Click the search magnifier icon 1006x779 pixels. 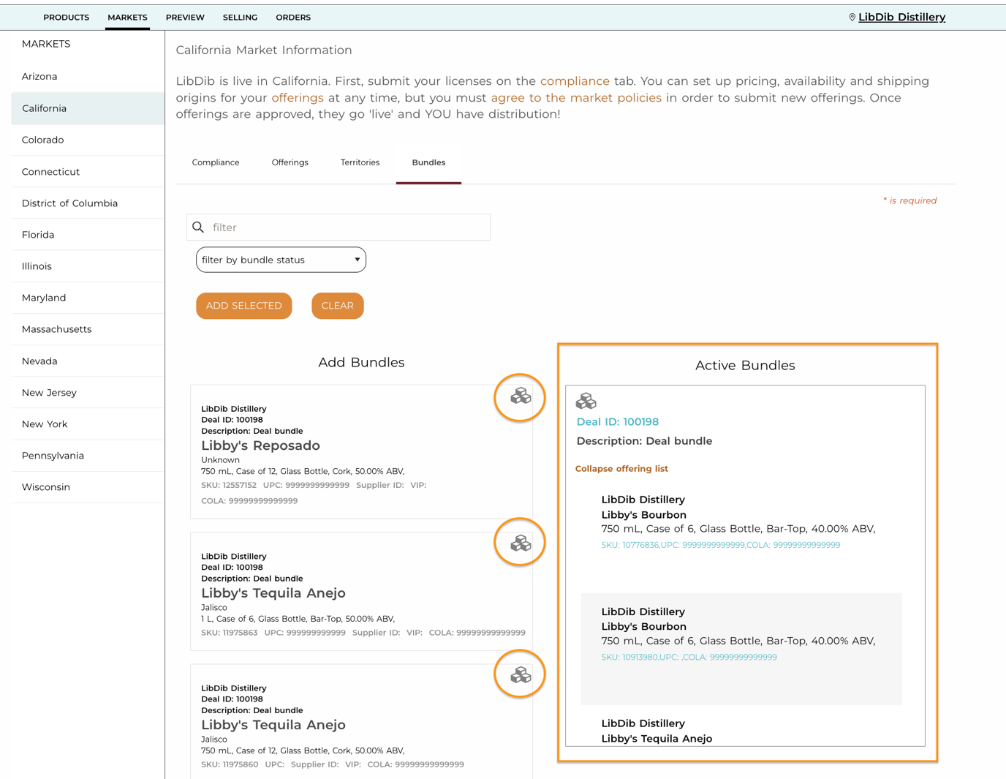point(198,227)
